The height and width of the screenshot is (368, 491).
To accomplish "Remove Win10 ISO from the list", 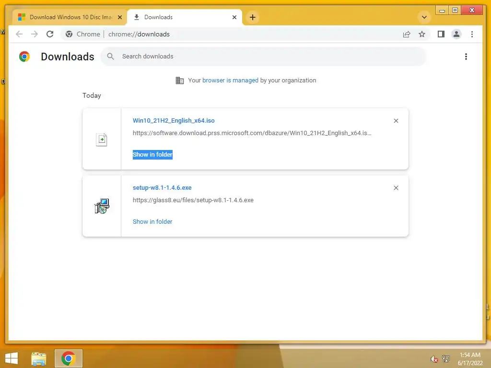I will (x=396, y=121).
